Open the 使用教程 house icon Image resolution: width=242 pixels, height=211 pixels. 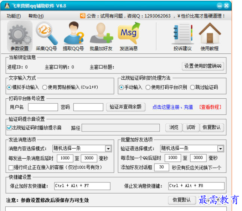tap(210, 36)
